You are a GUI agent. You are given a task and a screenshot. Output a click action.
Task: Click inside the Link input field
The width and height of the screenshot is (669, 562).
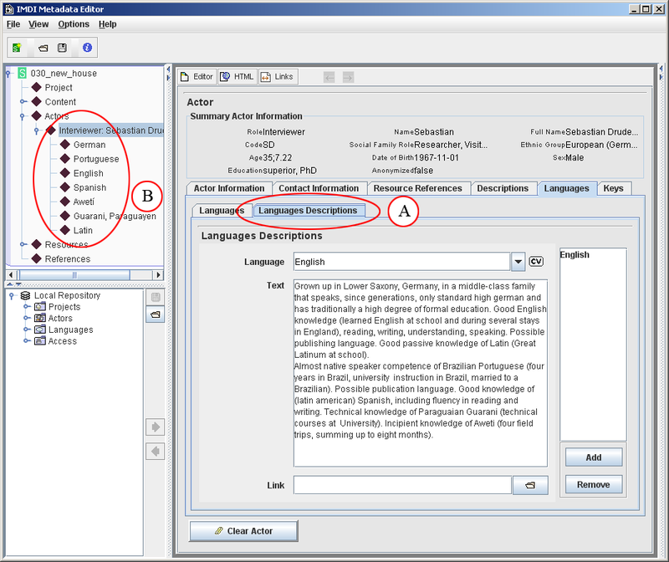coord(401,485)
